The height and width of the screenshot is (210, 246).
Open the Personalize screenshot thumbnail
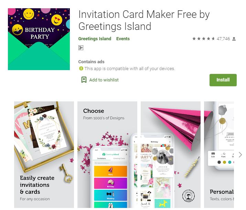[x=219, y=155]
